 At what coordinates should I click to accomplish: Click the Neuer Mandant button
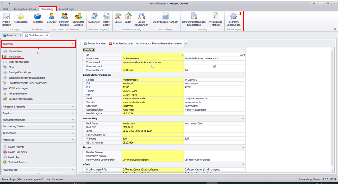click(x=95, y=44)
